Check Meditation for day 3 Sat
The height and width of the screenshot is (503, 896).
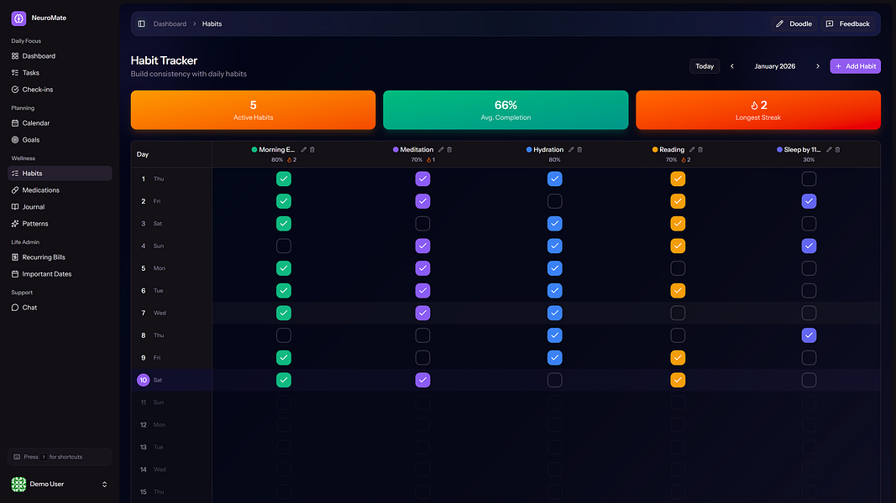pyautogui.click(x=422, y=224)
